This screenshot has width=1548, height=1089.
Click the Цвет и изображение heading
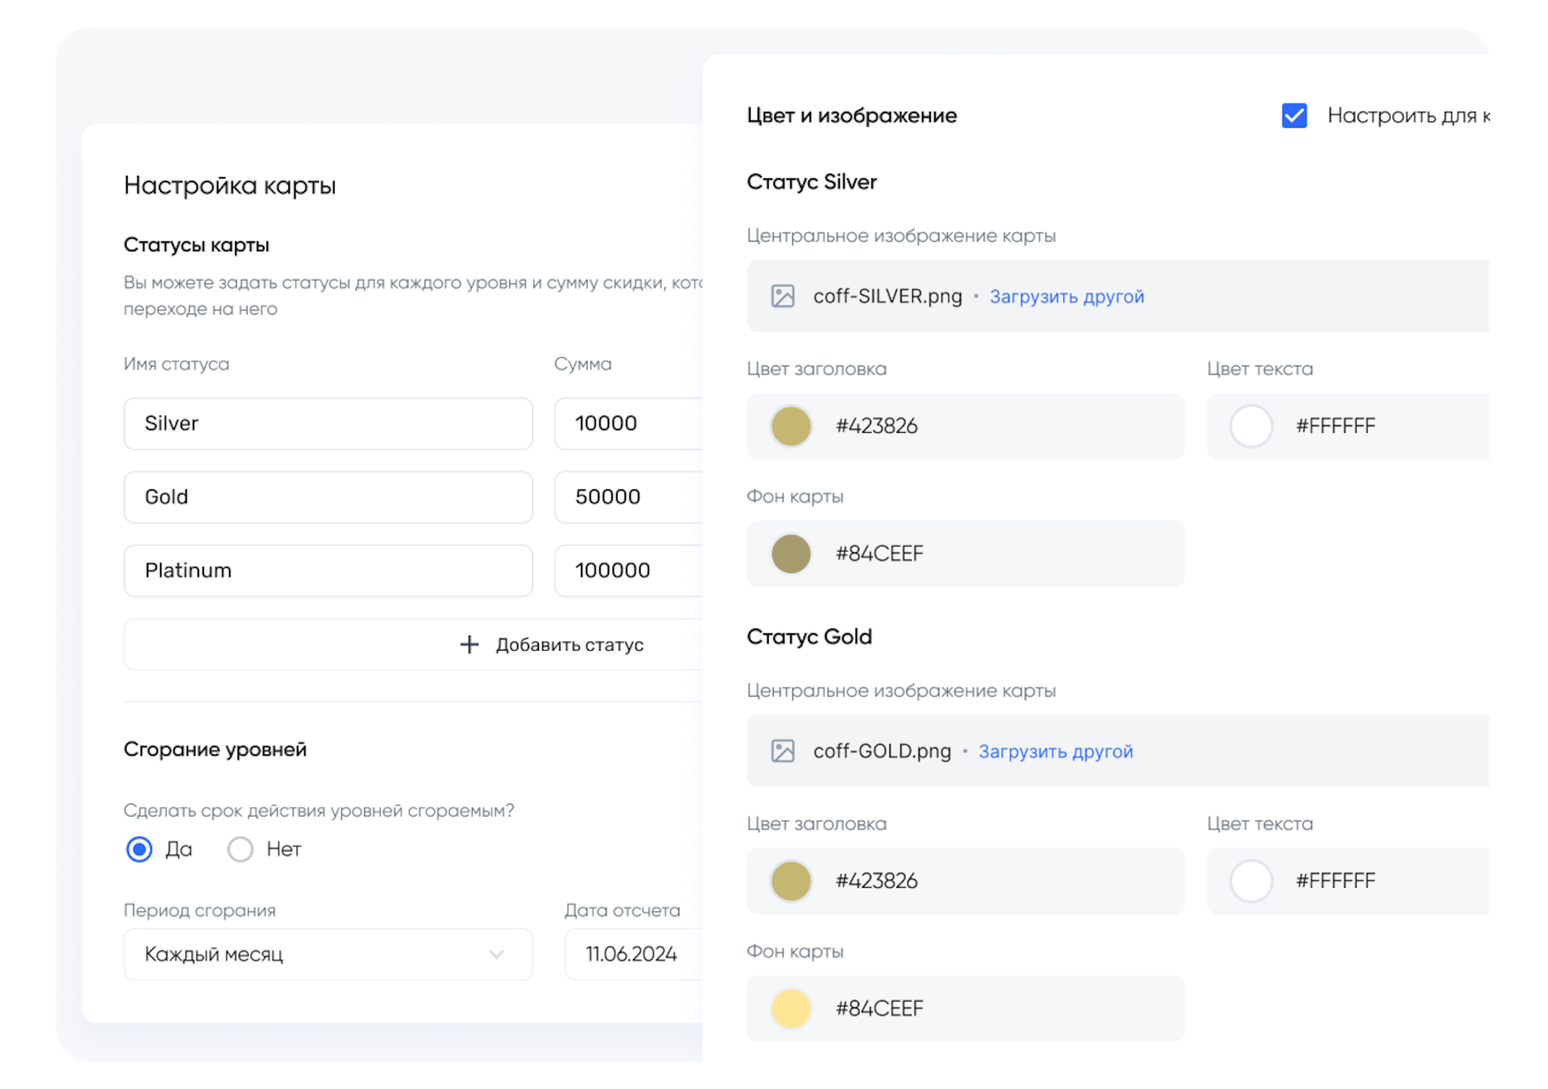[x=851, y=116]
